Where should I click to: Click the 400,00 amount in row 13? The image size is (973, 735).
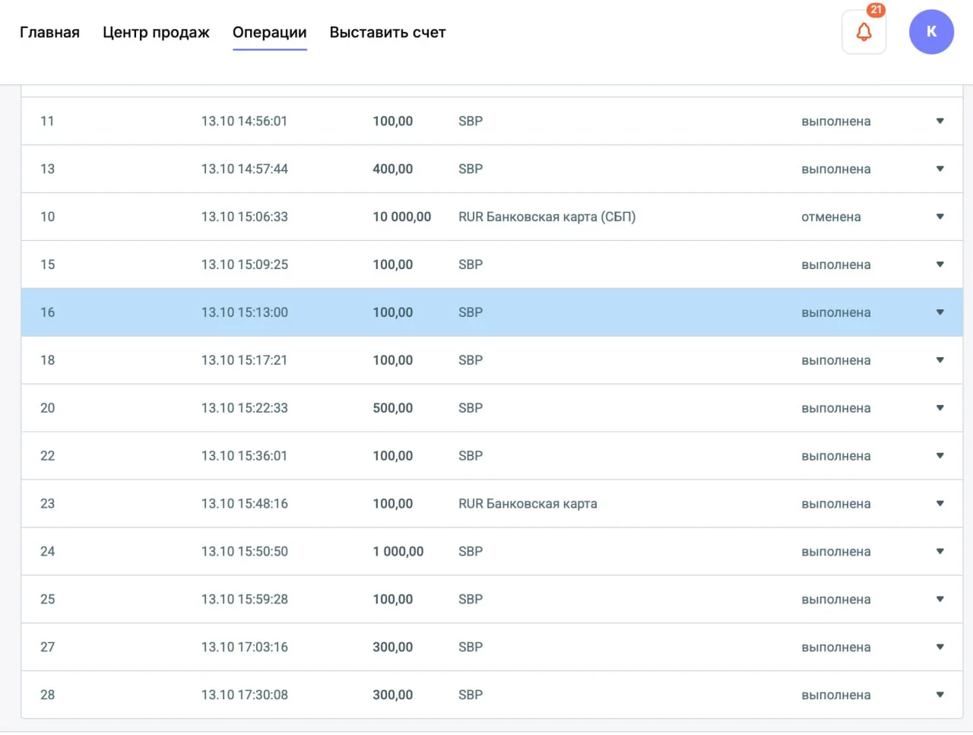click(392, 169)
